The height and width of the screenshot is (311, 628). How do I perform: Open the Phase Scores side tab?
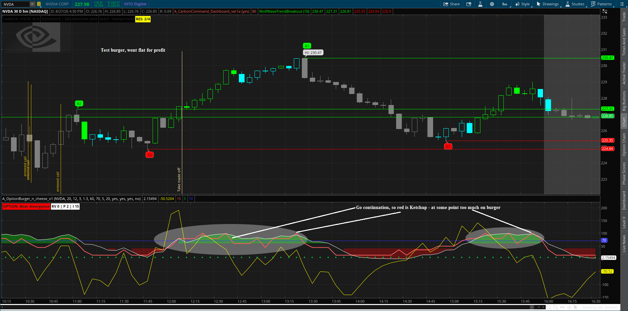(x=624, y=173)
